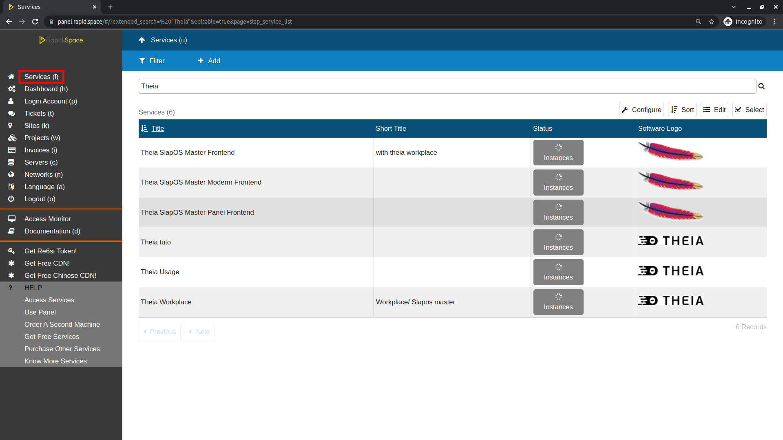Click the Instances status button for Theia tuto

tap(558, 242)
